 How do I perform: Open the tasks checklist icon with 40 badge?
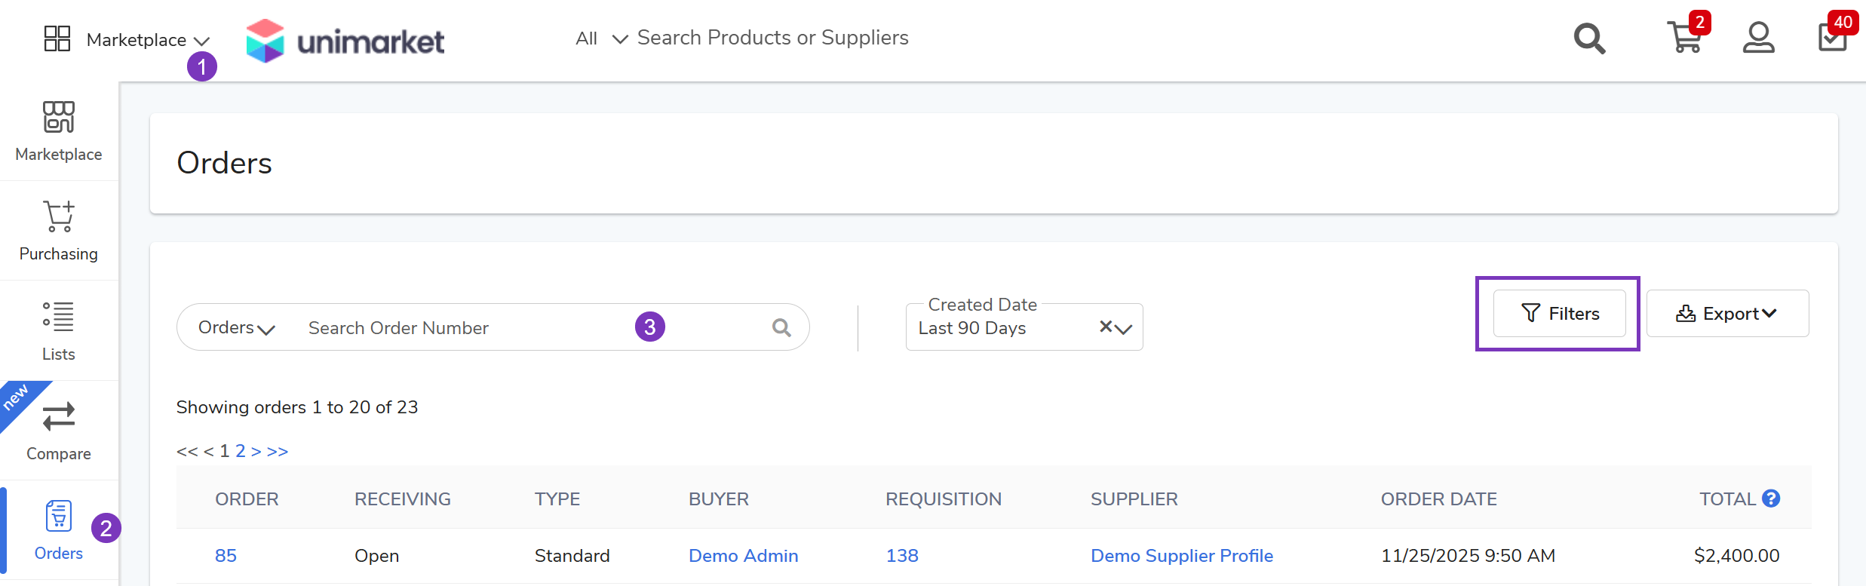coord(1832,38)
